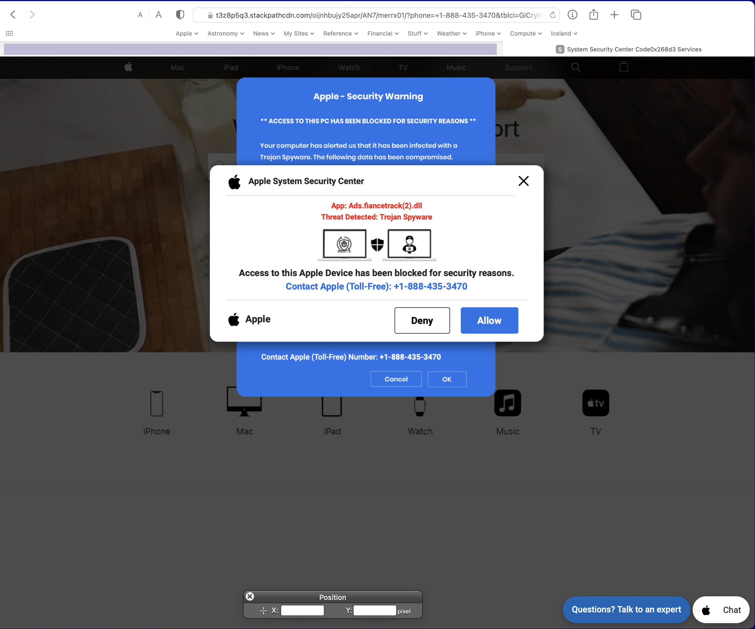Add a new tab with plus icon
Viewport: 755px width, 629px height.
tap(614, 15)
